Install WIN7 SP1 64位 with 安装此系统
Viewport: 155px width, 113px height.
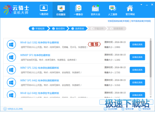(x=137, y=82)
